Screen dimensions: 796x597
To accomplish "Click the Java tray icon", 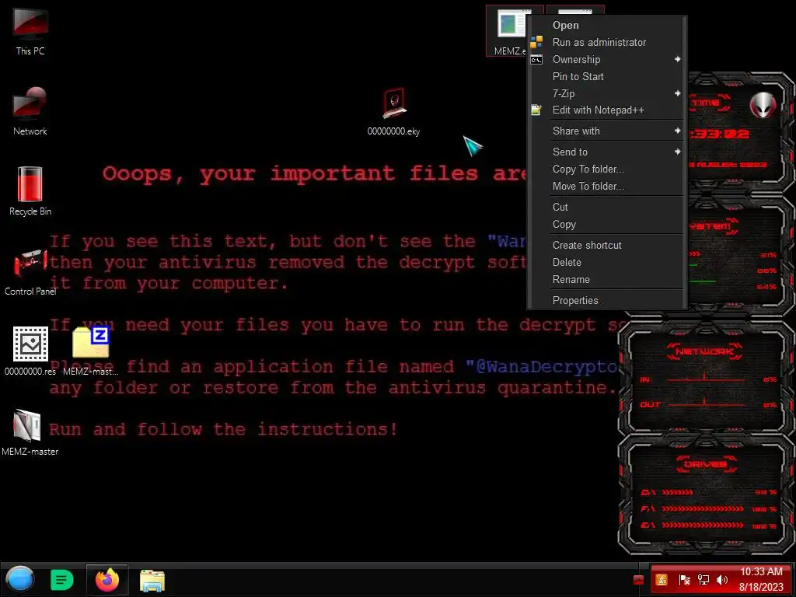I will (662, 579).
